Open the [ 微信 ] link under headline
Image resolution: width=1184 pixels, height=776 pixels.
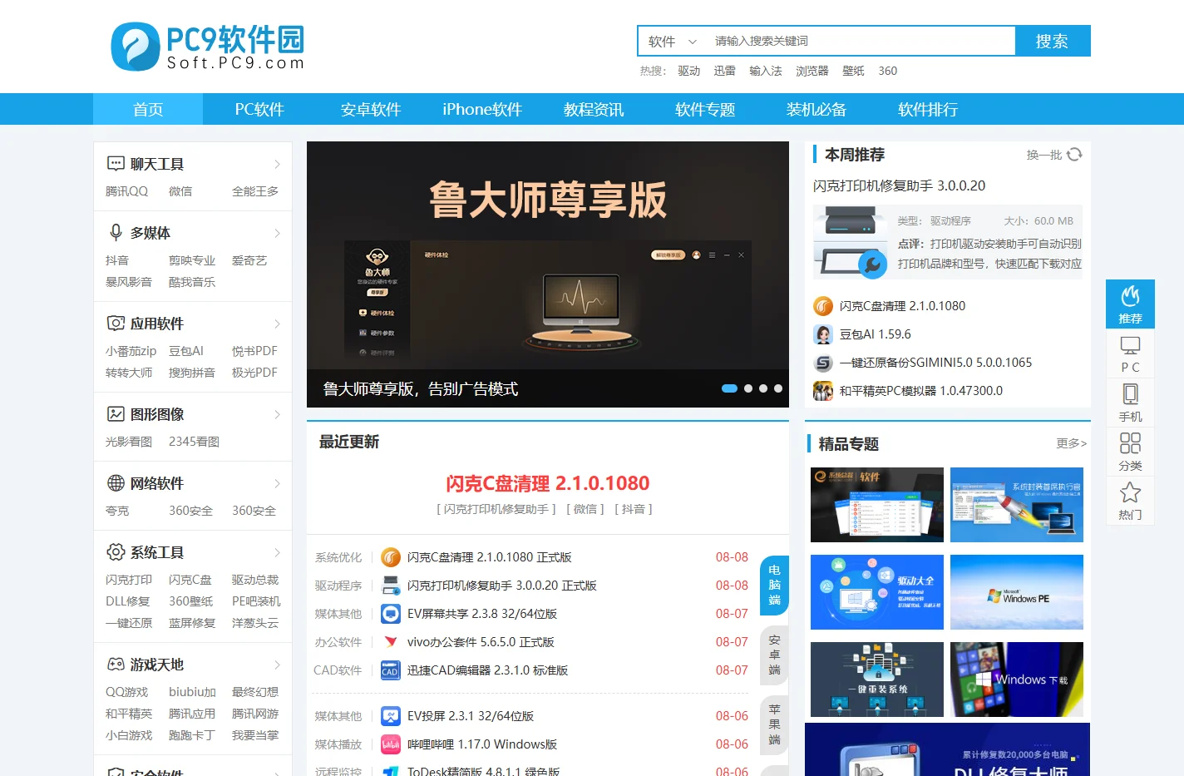tap(585, 509)
